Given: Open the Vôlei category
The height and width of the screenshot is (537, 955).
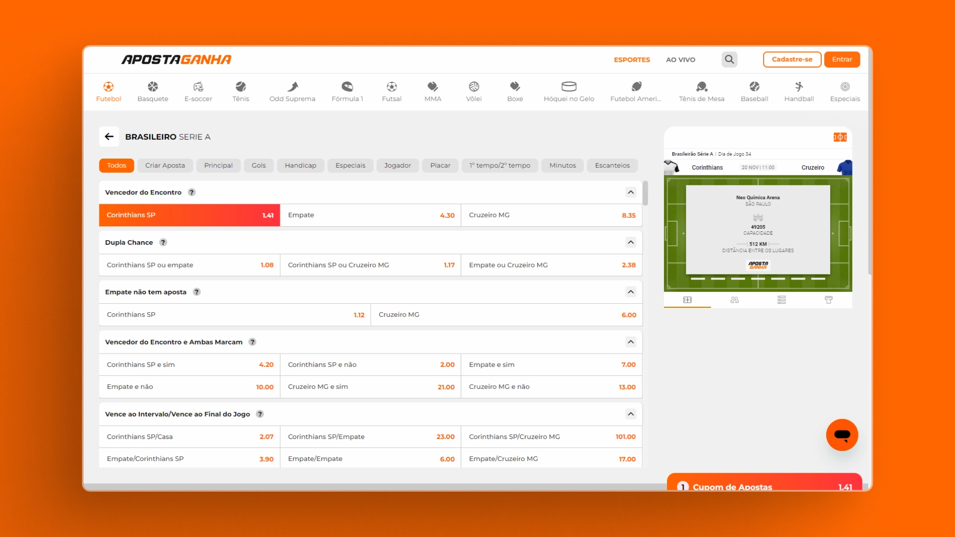Looking at the screenshot, I should [474, 92].
